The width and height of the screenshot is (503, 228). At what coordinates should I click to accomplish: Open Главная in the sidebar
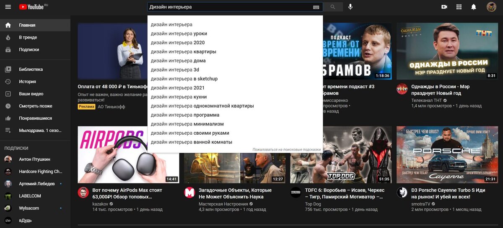click(x=35, y=25)
